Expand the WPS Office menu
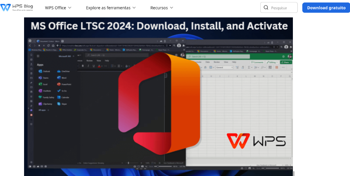350x176 pixels. click(58, 8)
